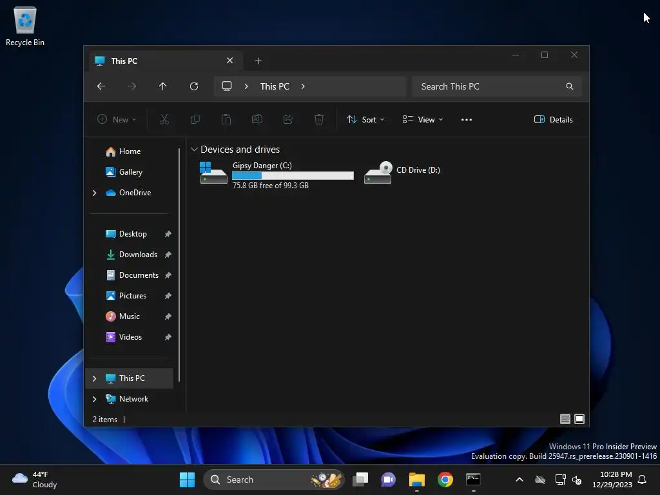Screen dimensions: 660x495
Task: Open the clock showing 10:28 PM
Action: tap(612, 480)
